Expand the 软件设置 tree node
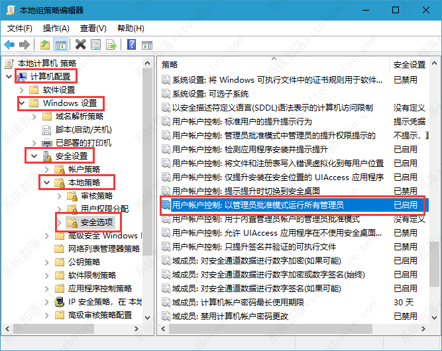This screenshot has height=351, width=442. [22, 90]
